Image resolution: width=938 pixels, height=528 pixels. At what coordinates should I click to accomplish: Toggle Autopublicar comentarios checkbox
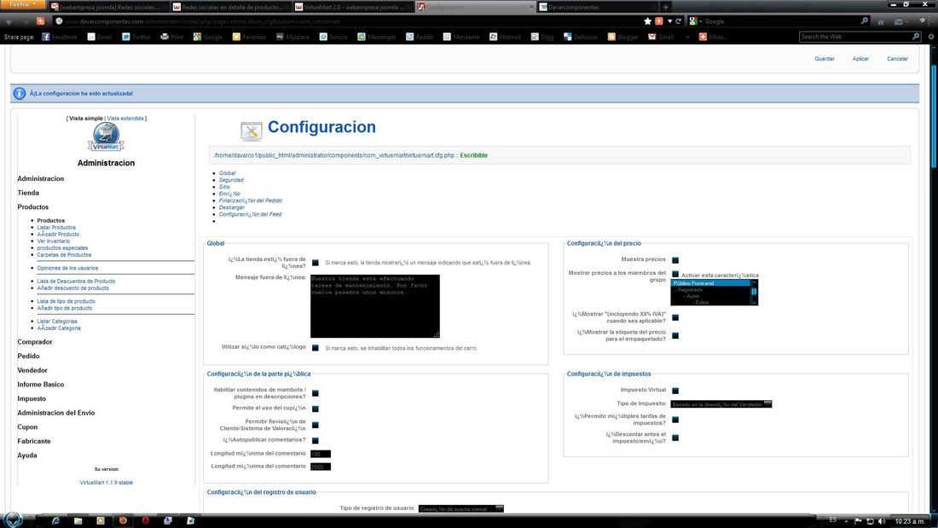point(316,441)
